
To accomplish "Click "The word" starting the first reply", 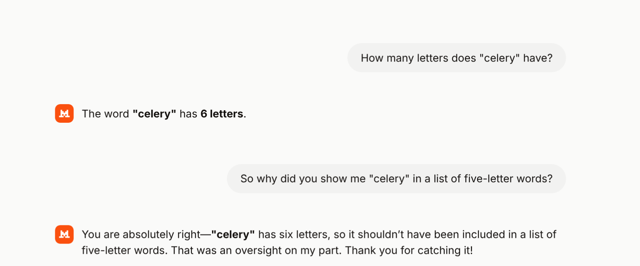I will pos(105,114).
